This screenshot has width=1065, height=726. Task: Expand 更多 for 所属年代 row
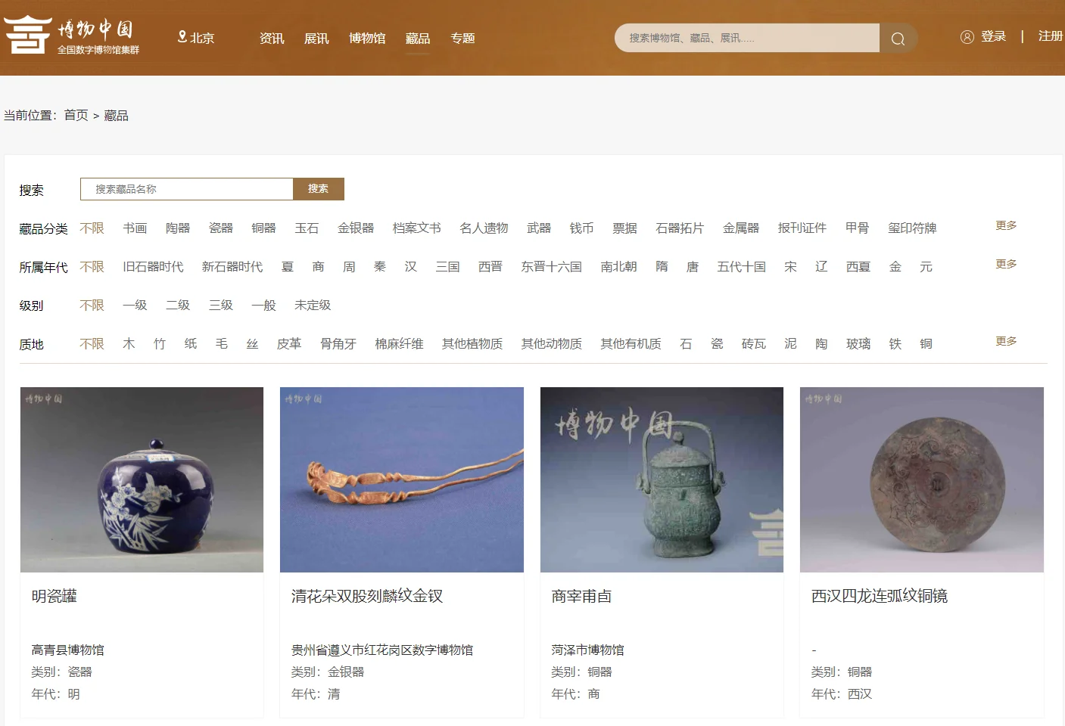[x=1006, y=264]
